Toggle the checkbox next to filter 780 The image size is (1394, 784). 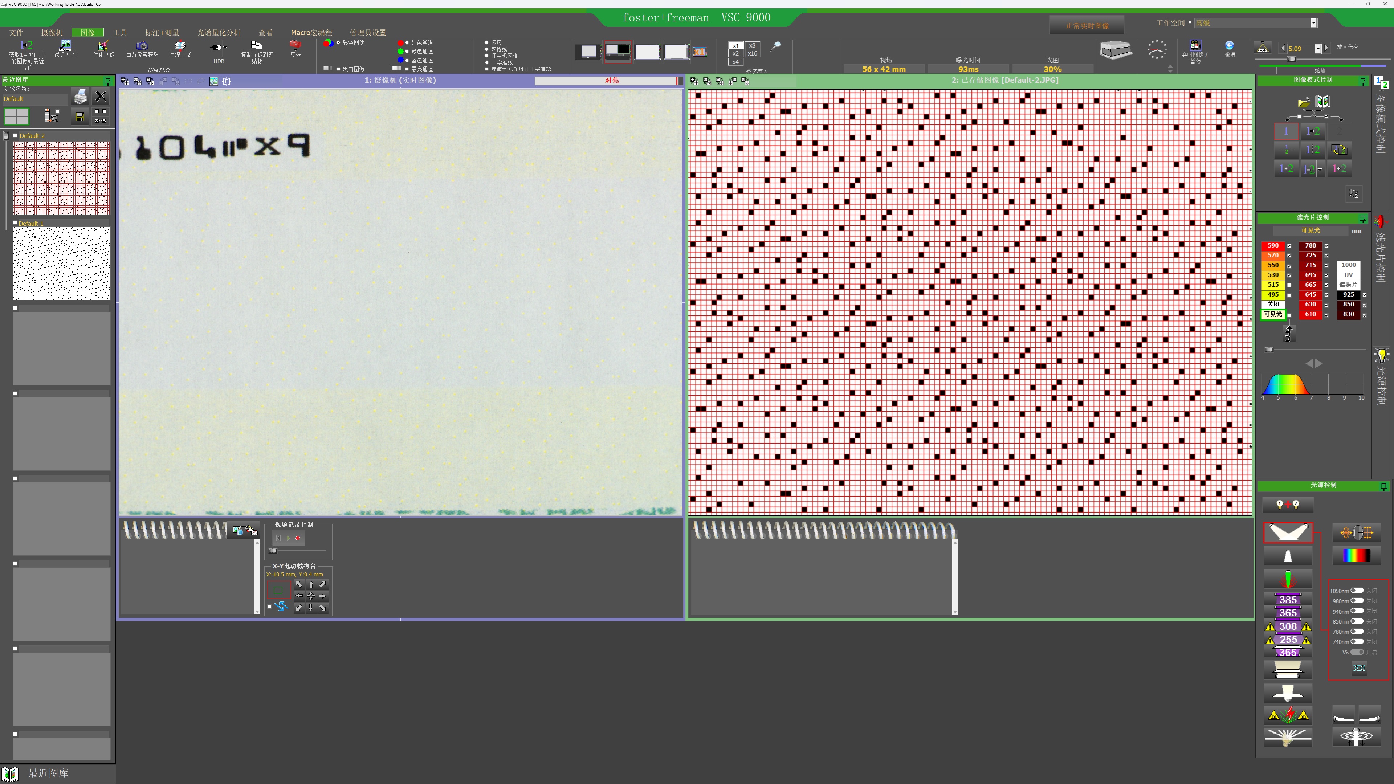point(1326,246)
